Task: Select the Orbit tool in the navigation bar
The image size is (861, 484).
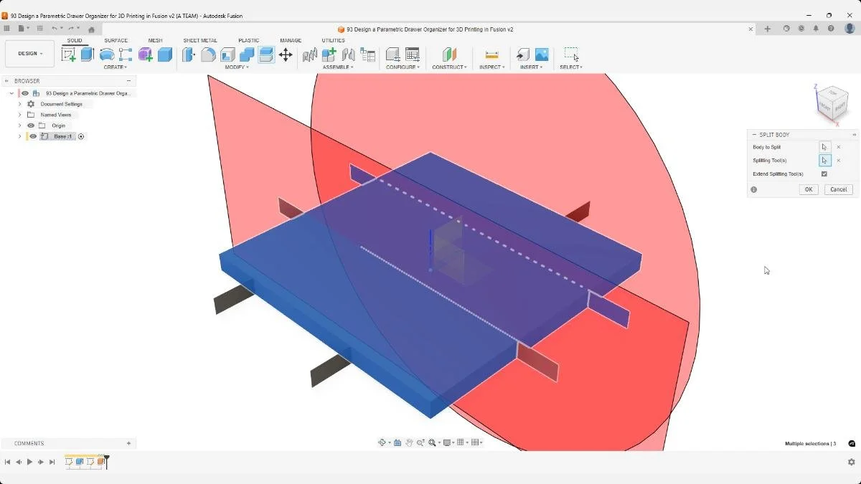Action: coord(382,442)
